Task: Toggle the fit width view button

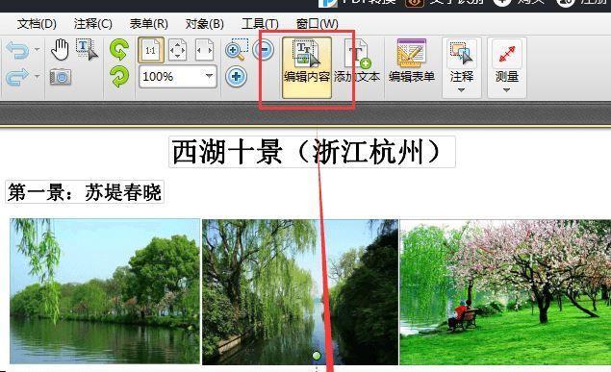Action: 204,50
